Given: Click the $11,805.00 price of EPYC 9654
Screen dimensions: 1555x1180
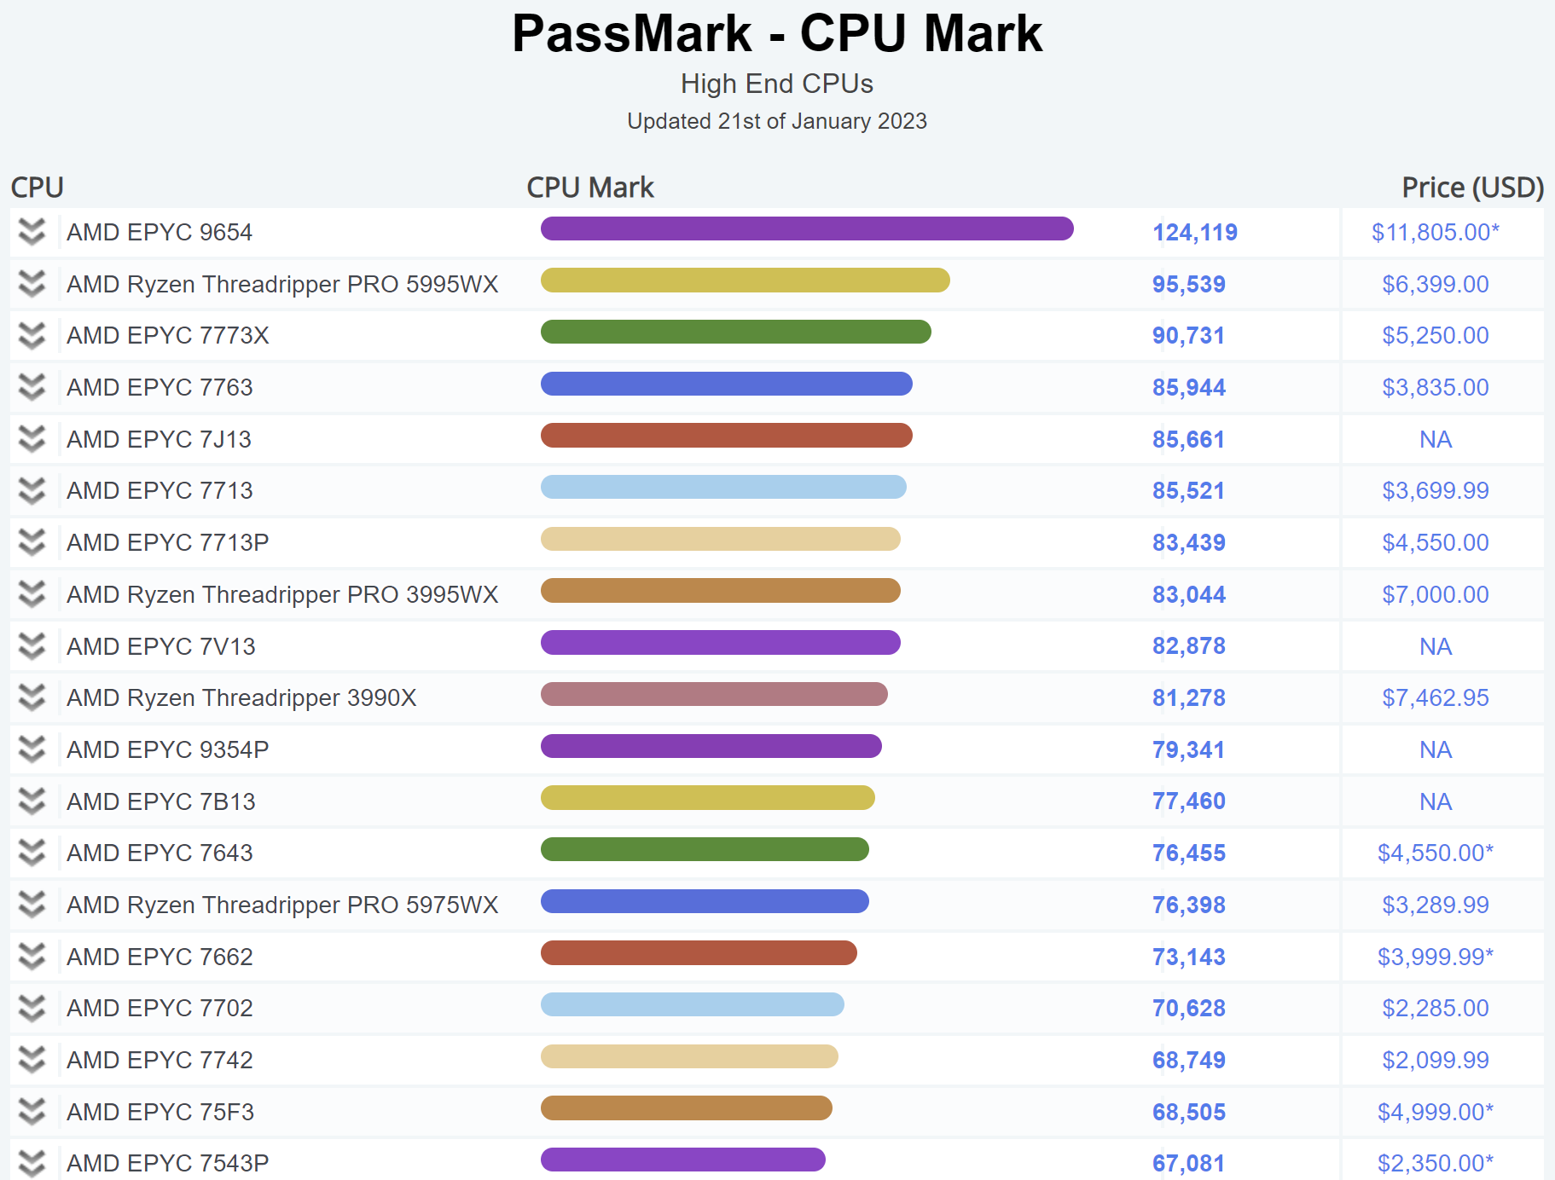Looking at the screenshot, I should (x=1435, y=232).
